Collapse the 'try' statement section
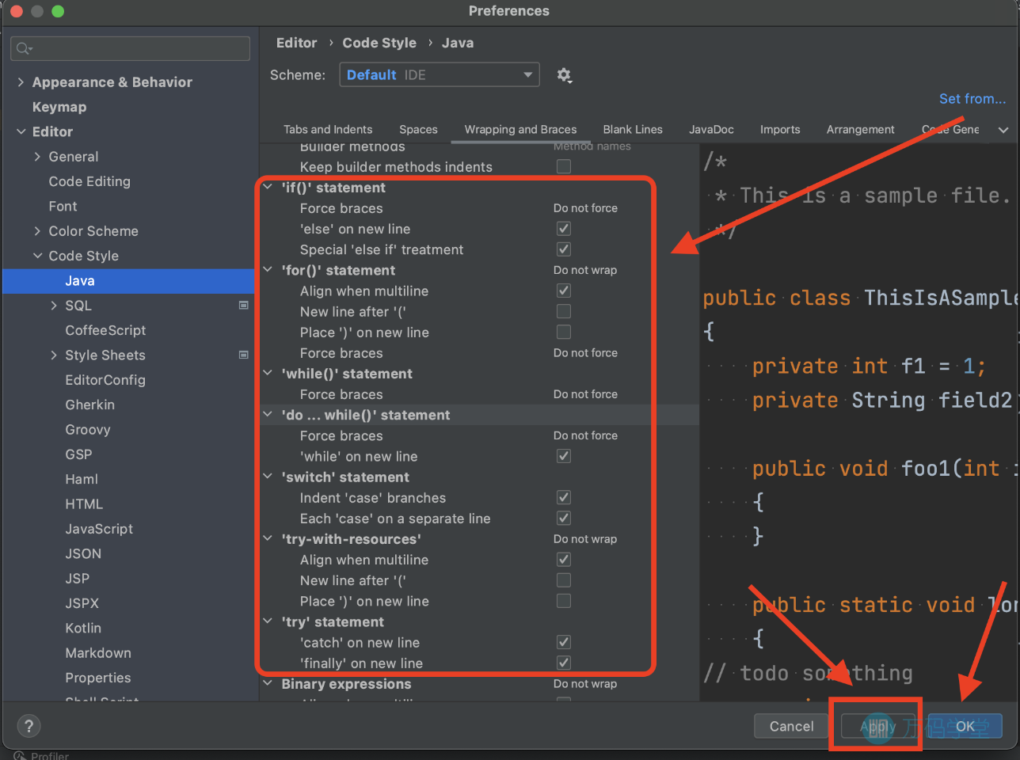 268,622
